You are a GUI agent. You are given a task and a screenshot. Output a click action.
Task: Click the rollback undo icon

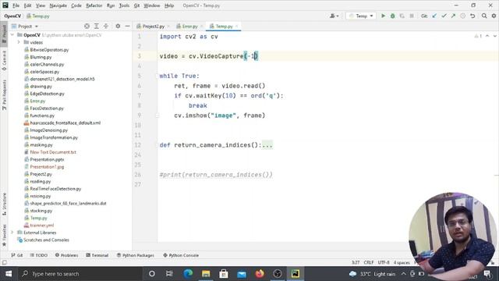pyautogui.click(x=472, y=16)
